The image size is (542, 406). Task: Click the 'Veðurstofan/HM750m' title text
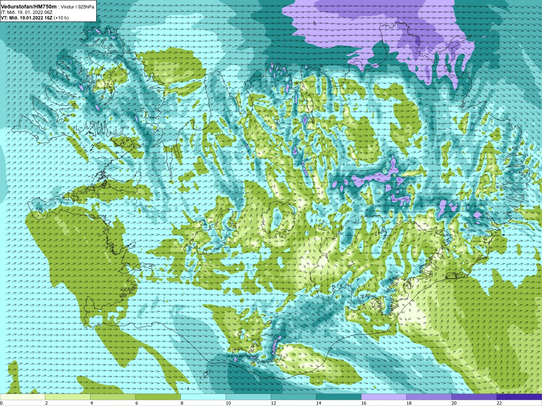pyautogui.click(x=28, y=7)
